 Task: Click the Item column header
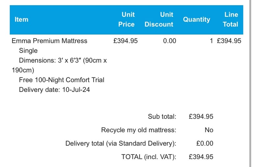[21, 19]
